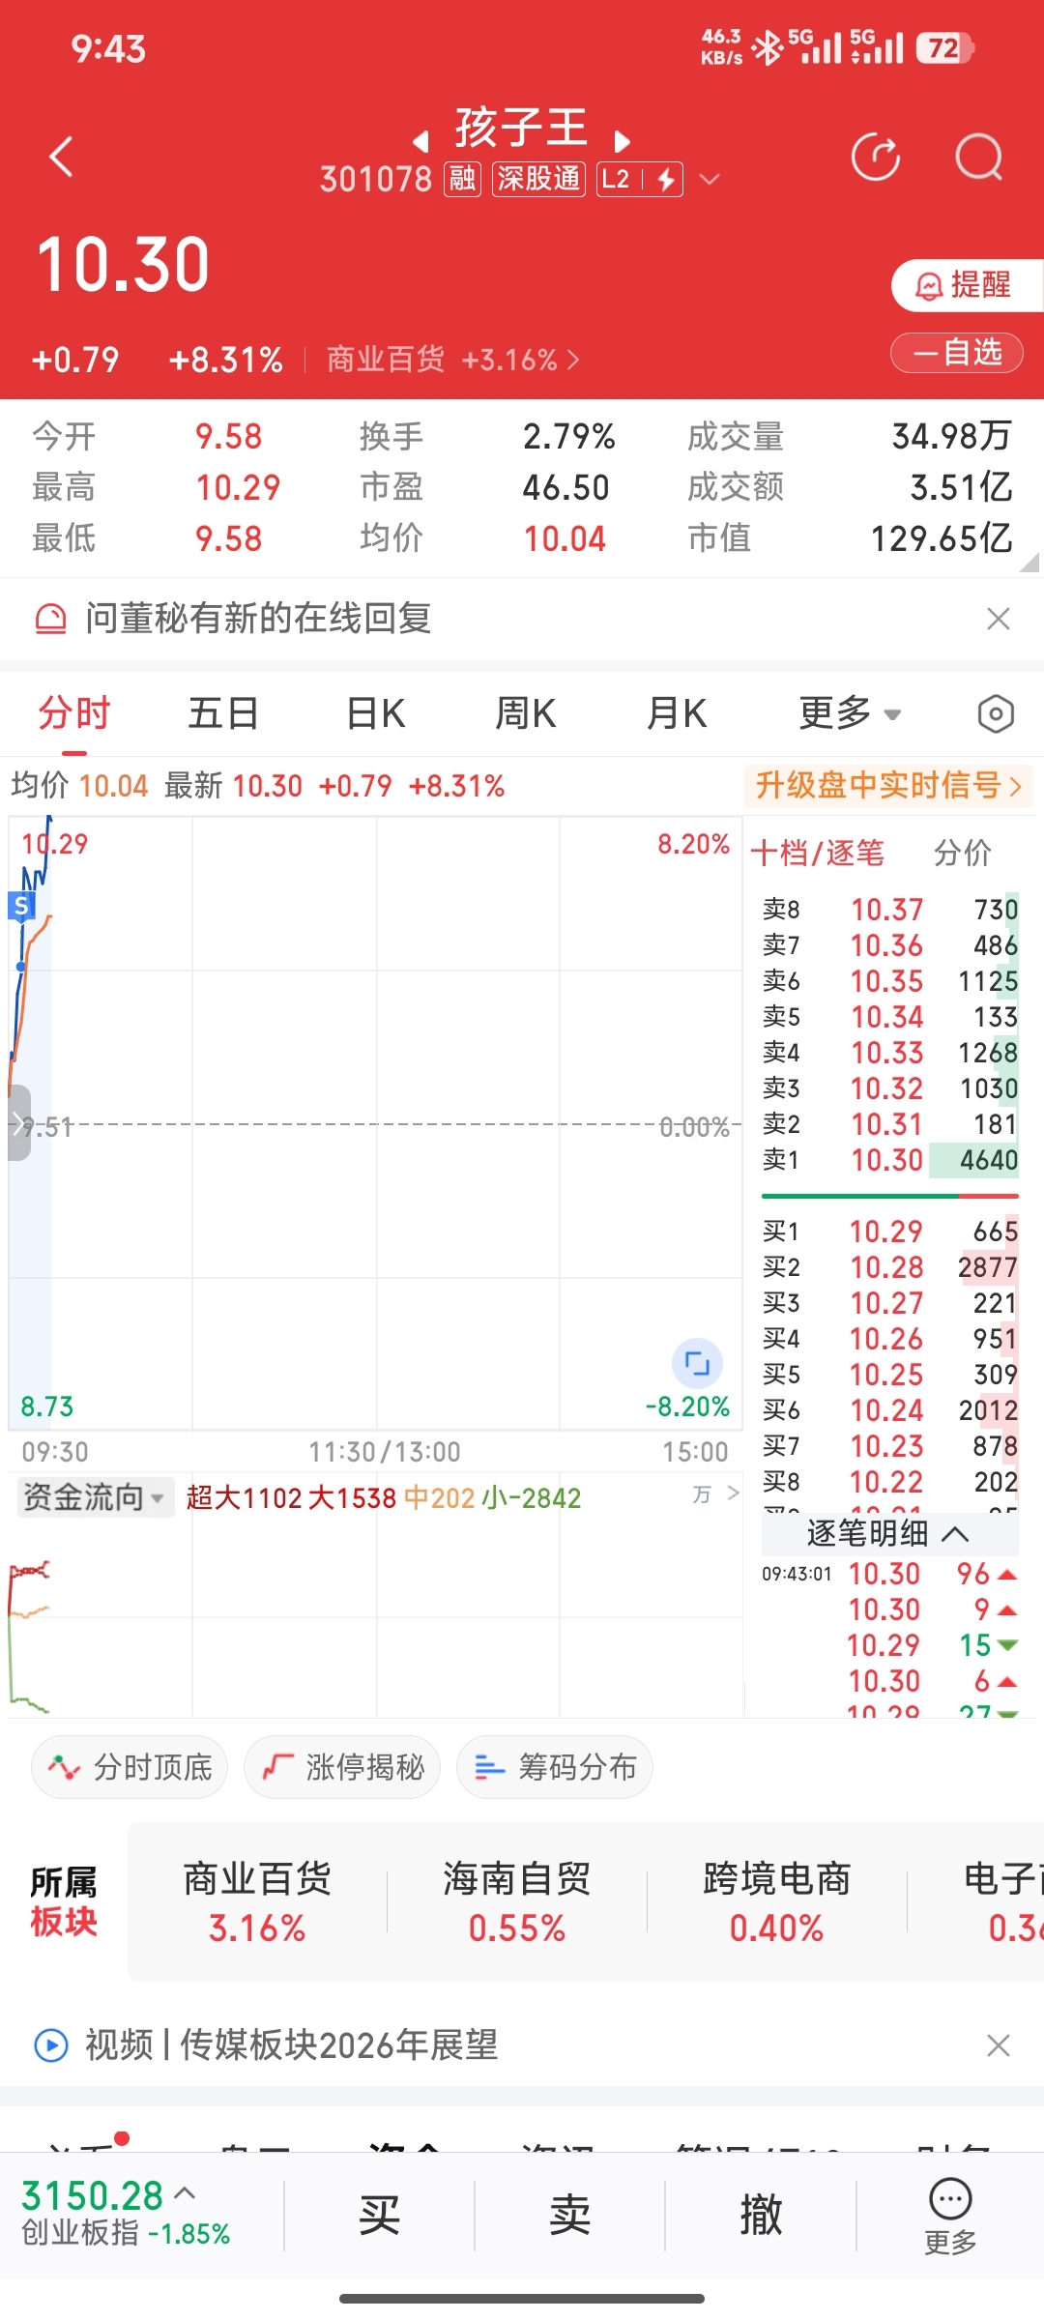Viewport: 1044px width, 2320px height.
Task: Tap Bluetooth status icon
Action: (768, 47)
